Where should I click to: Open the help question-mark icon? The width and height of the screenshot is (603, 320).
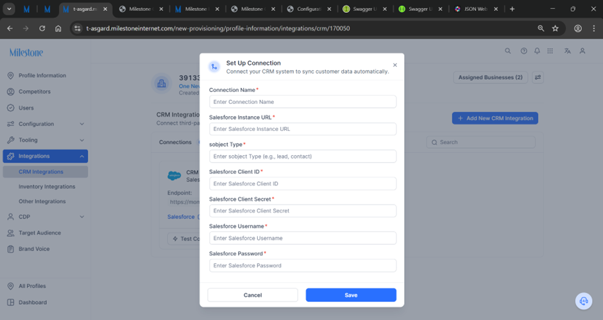[524, 51]
